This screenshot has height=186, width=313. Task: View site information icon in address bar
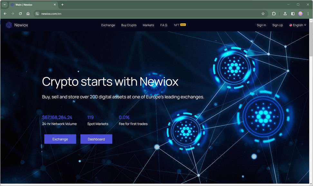(x=37, y=14)
